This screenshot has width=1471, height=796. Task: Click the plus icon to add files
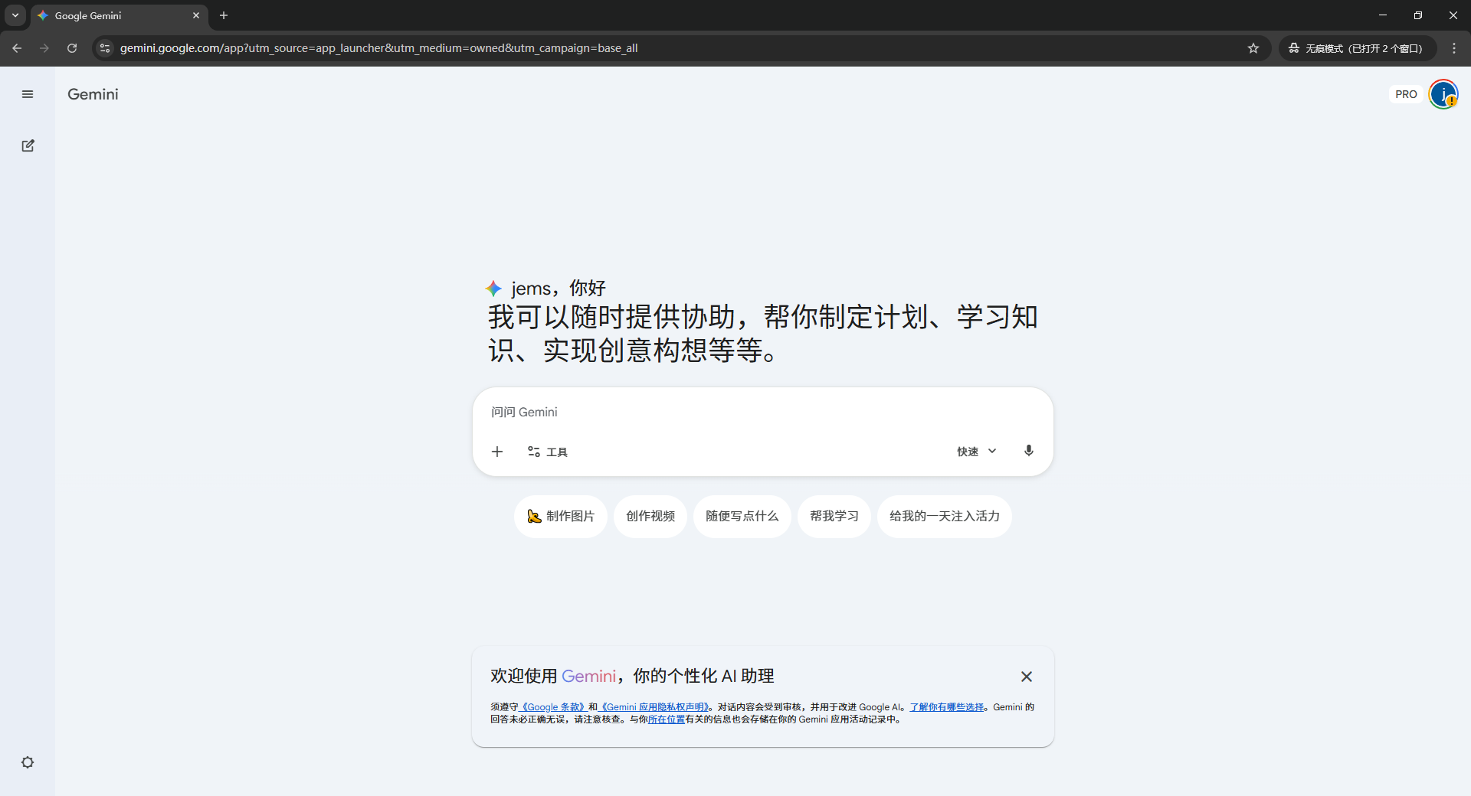point(497,452)
